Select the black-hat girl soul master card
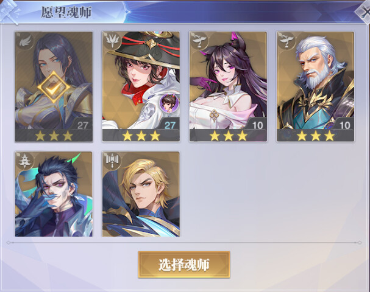Viewport: 370px width, 292px height. coord(141,86)
